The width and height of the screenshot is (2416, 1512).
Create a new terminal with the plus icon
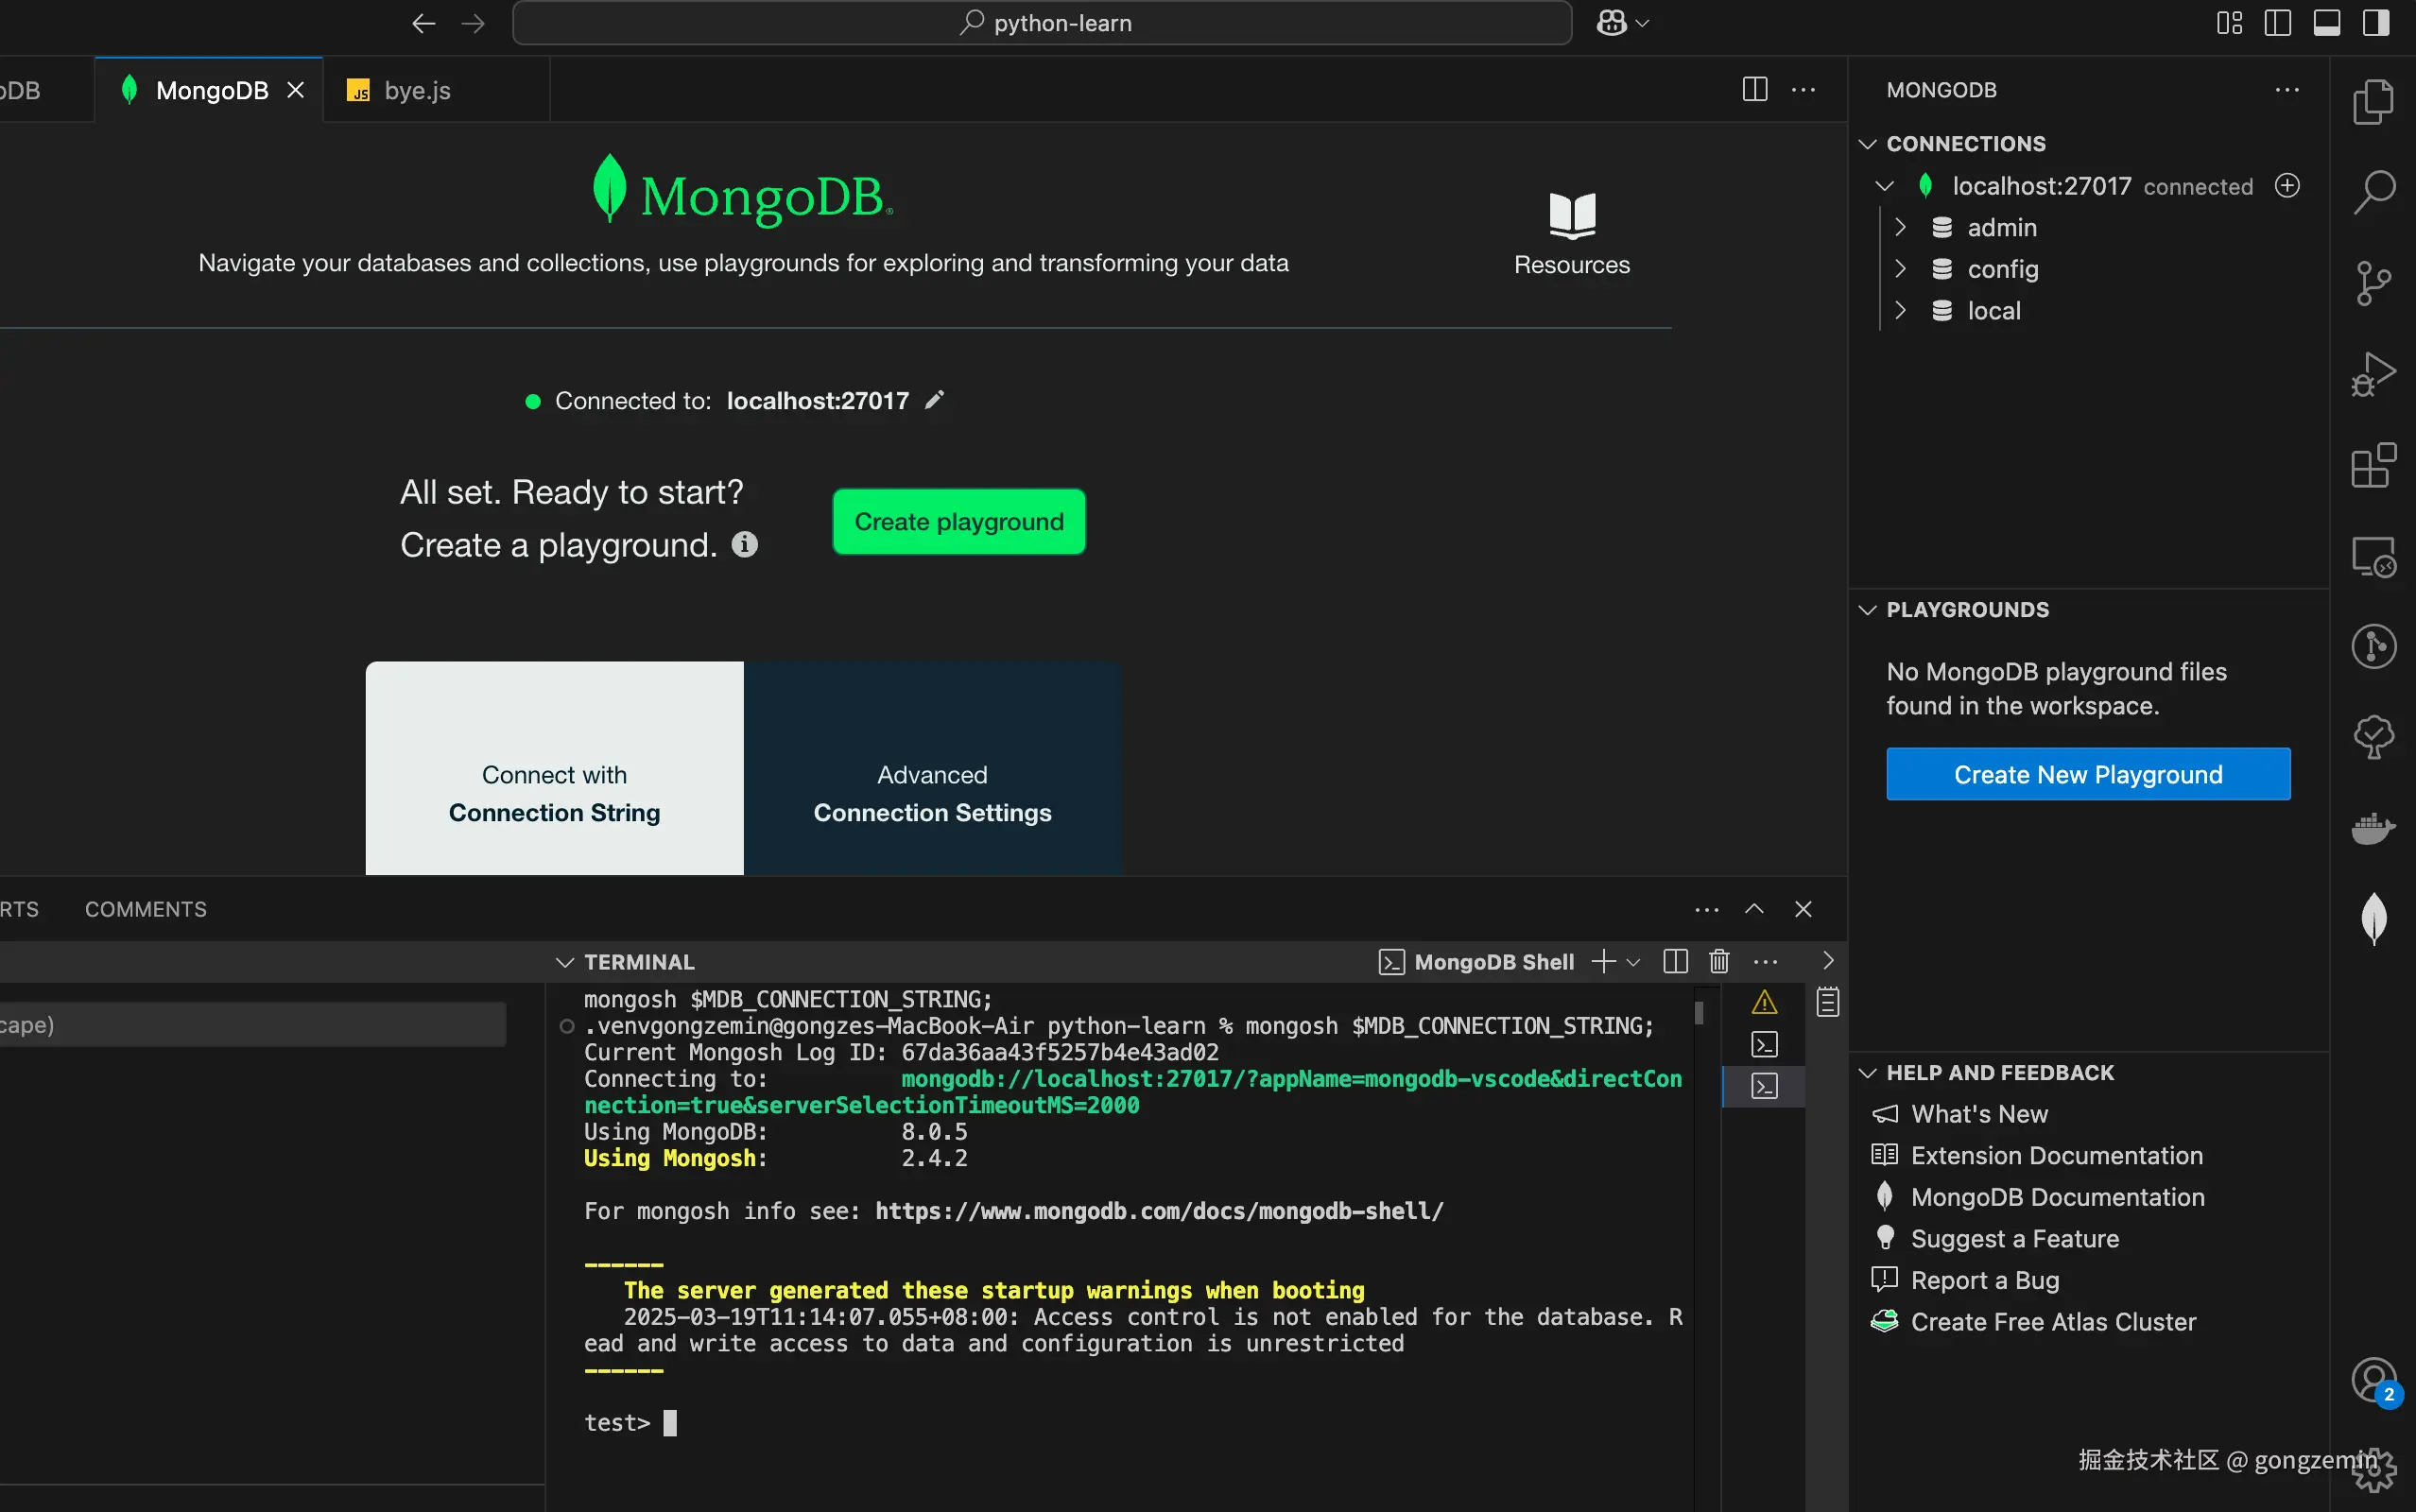(1603, 961)
